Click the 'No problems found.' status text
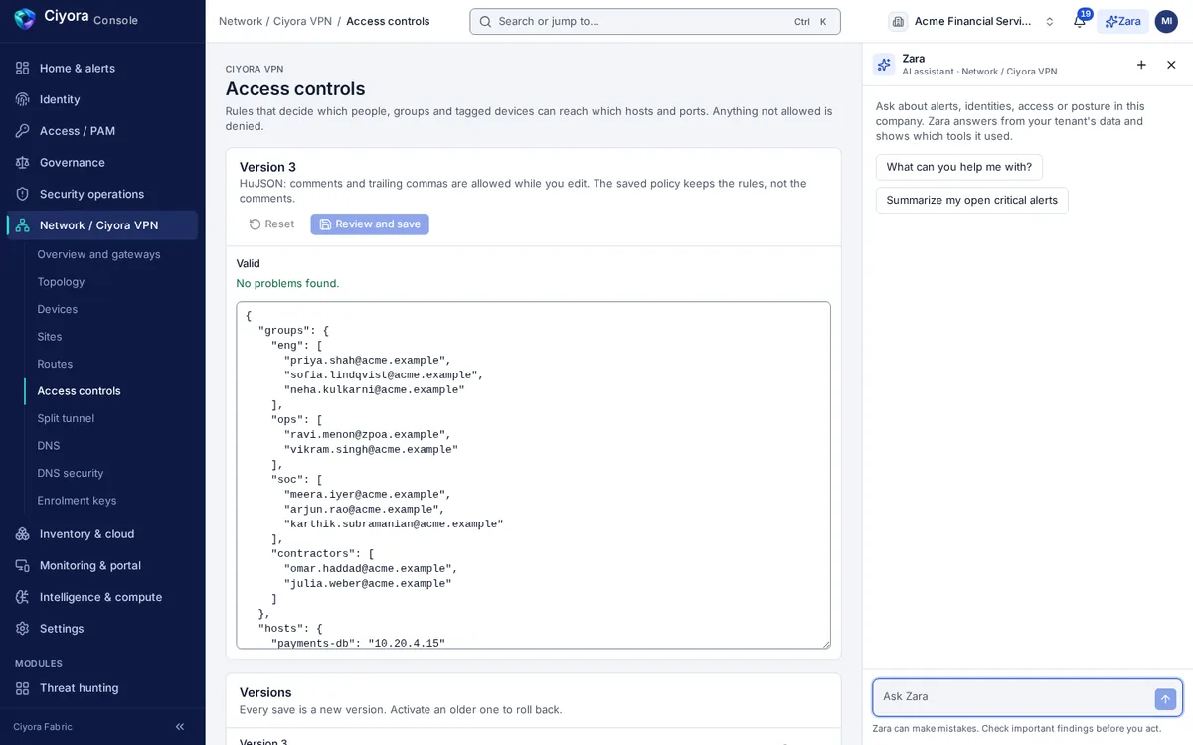Viewport: 1193px width, 745px height. click(287, 283)
